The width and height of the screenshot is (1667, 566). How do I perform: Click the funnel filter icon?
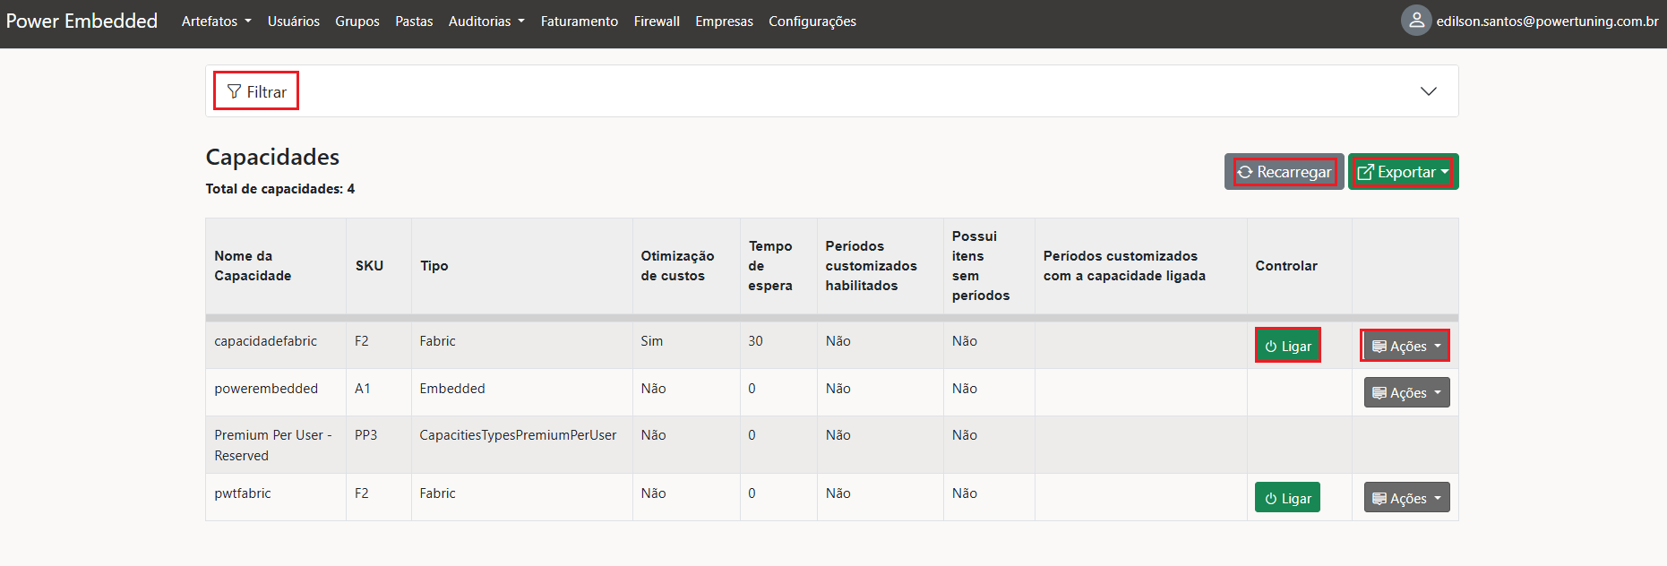234,91
